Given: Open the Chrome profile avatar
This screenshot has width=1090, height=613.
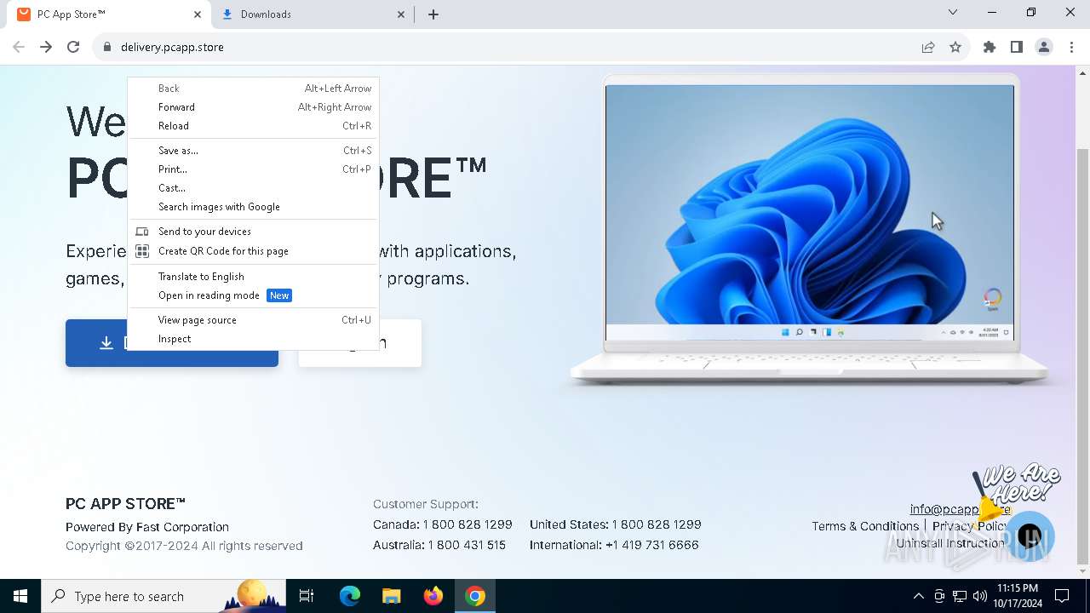Looking at the screenshot, I should coord(1044,47).
